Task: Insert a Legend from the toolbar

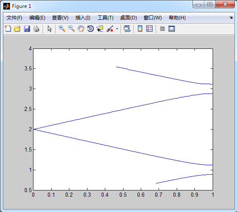Action: 149,29
